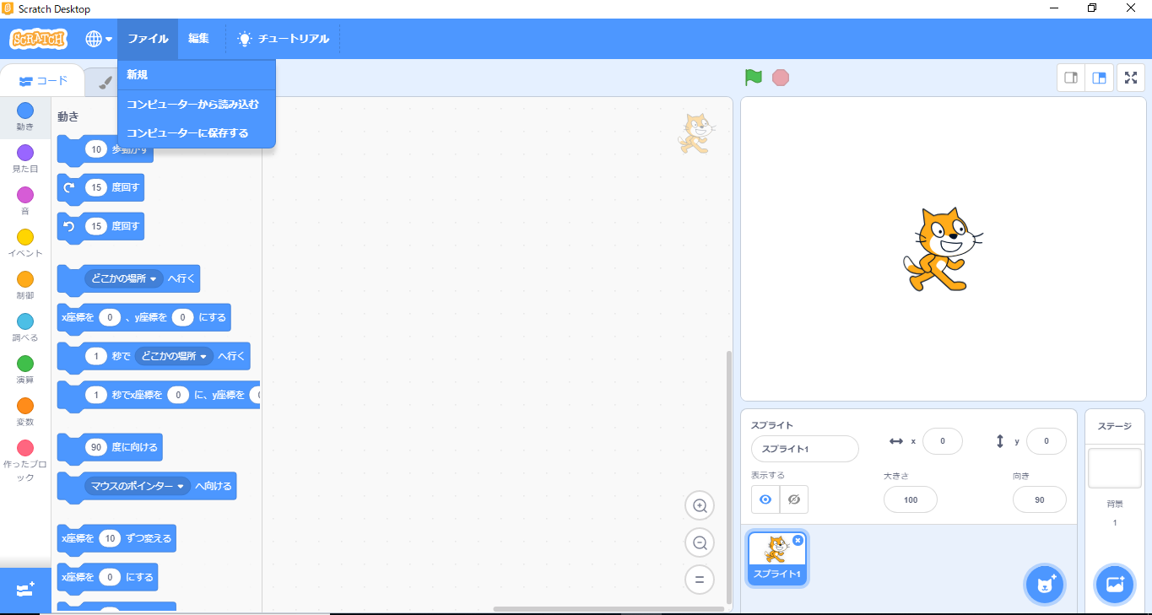The height and width of the screenshot is (615, 1152).
Task: Click the workspace vertical scrollbar
Action: [x=729, y=477]
